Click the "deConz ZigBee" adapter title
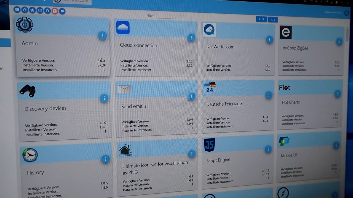This screenshot has width=353, height=198. [295, 48]
